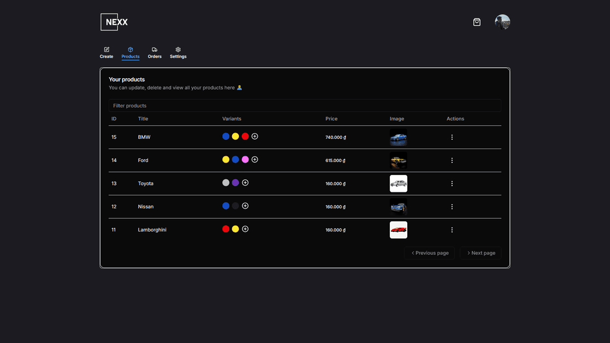The image size is (610, 343).
Task: Click the Variants column header
Action: 232,119
